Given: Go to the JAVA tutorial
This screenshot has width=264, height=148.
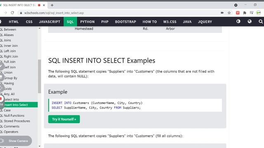Looking at the screenshot, I should (x=187, y=22).
